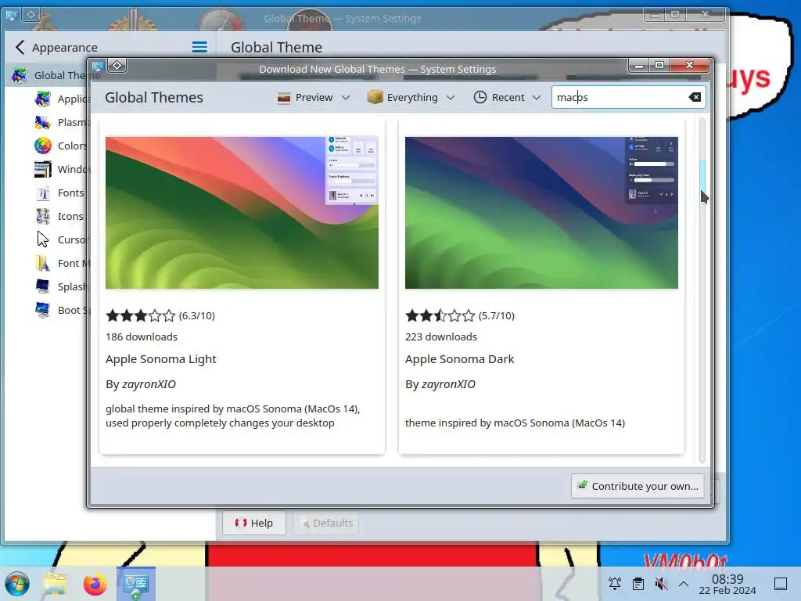
Task: Open the Splash Screen sidebar icon
Action: tap(43, 286)
